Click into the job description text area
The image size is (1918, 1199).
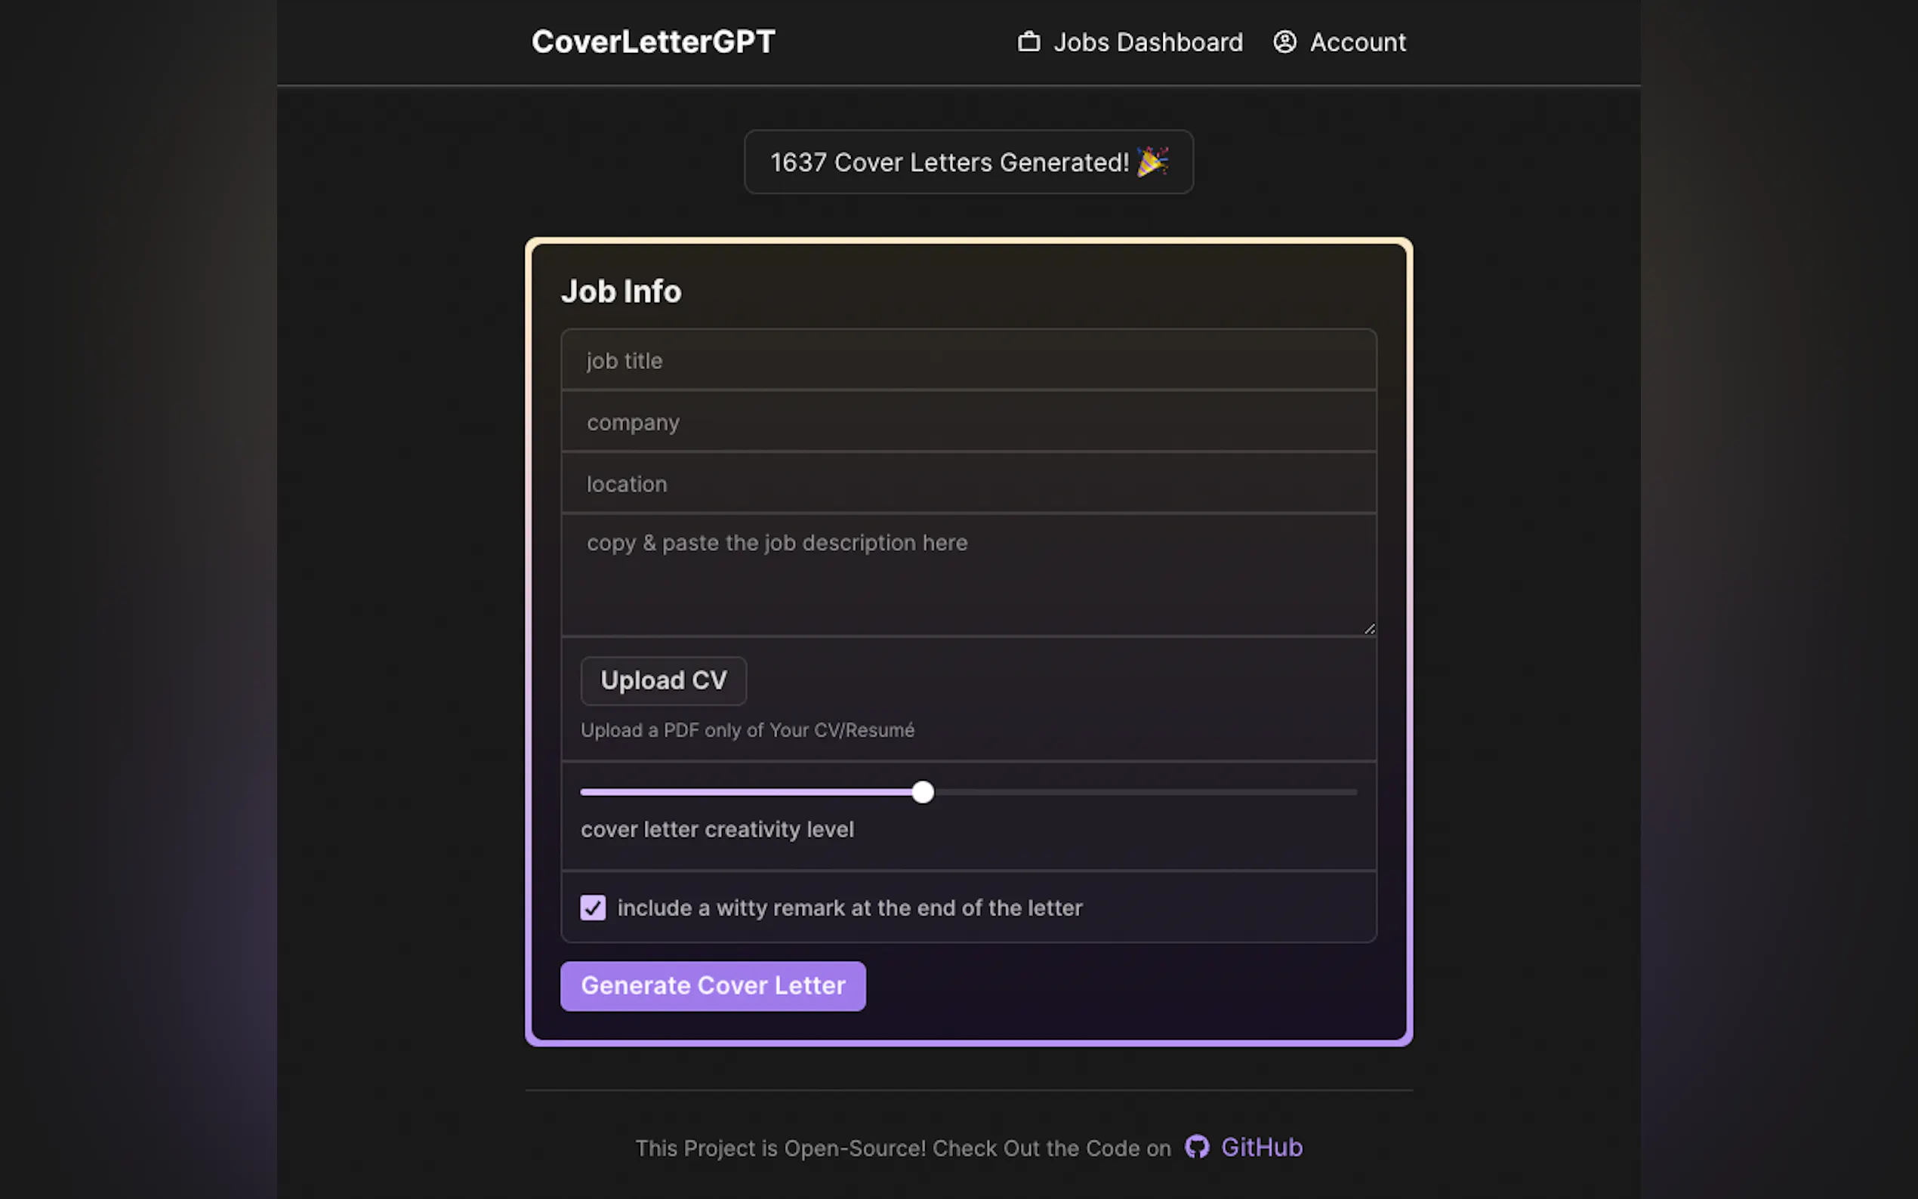pyautogui.click(x=968, y=575)
